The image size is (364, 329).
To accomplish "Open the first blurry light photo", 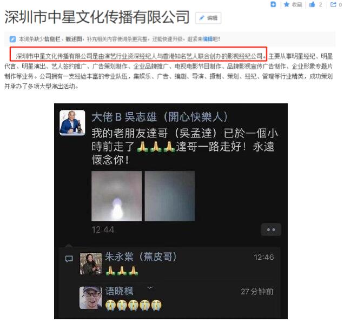I will pos(116,196).
